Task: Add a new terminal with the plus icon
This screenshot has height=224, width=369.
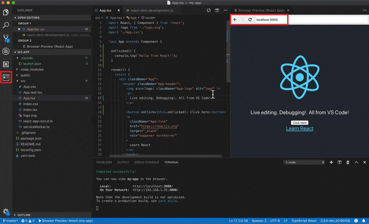Action: coord(331,162)
